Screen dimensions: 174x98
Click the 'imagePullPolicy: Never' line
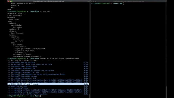pos(24,51)
